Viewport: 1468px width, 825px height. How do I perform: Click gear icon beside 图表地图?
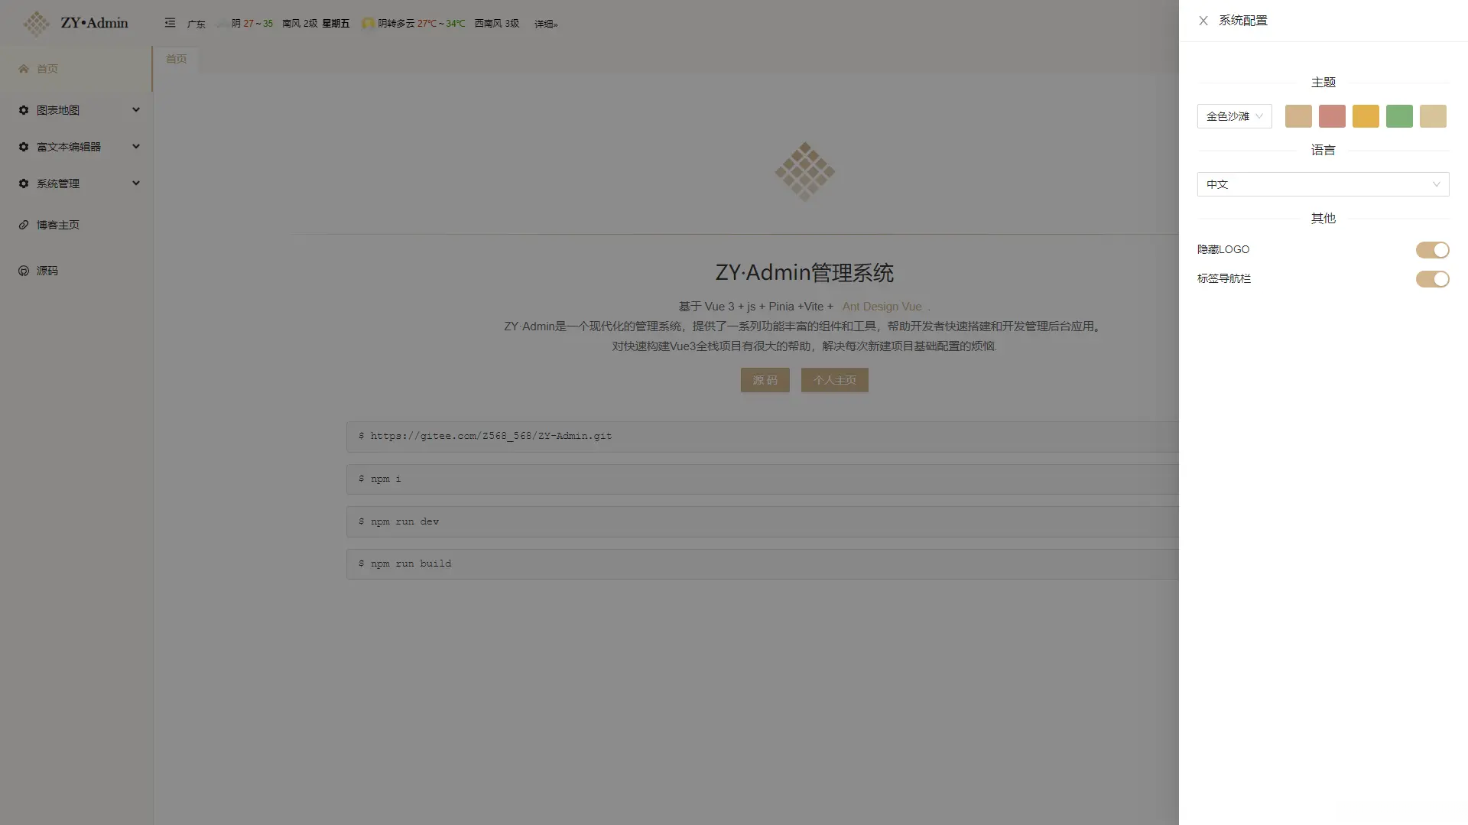[24, 110]
